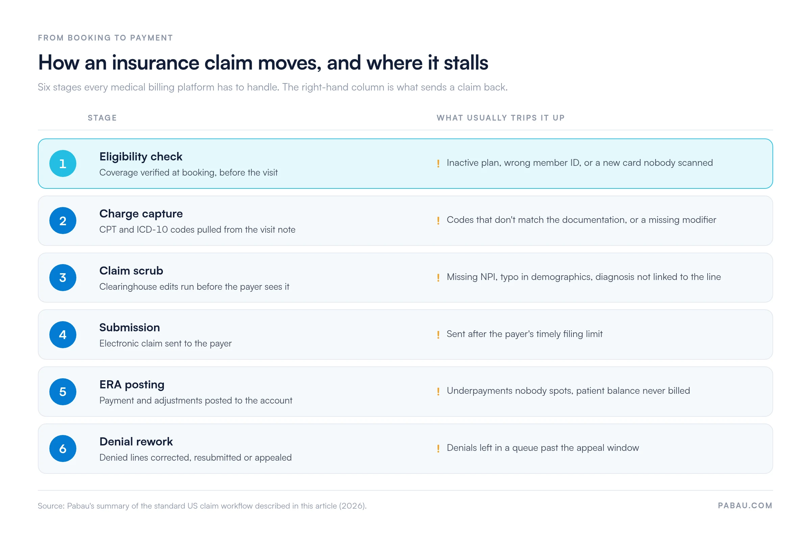Select the 'Denial rework' title
Image resolution: width=811 pixels, height=539 pixels.
pos(136,442)
